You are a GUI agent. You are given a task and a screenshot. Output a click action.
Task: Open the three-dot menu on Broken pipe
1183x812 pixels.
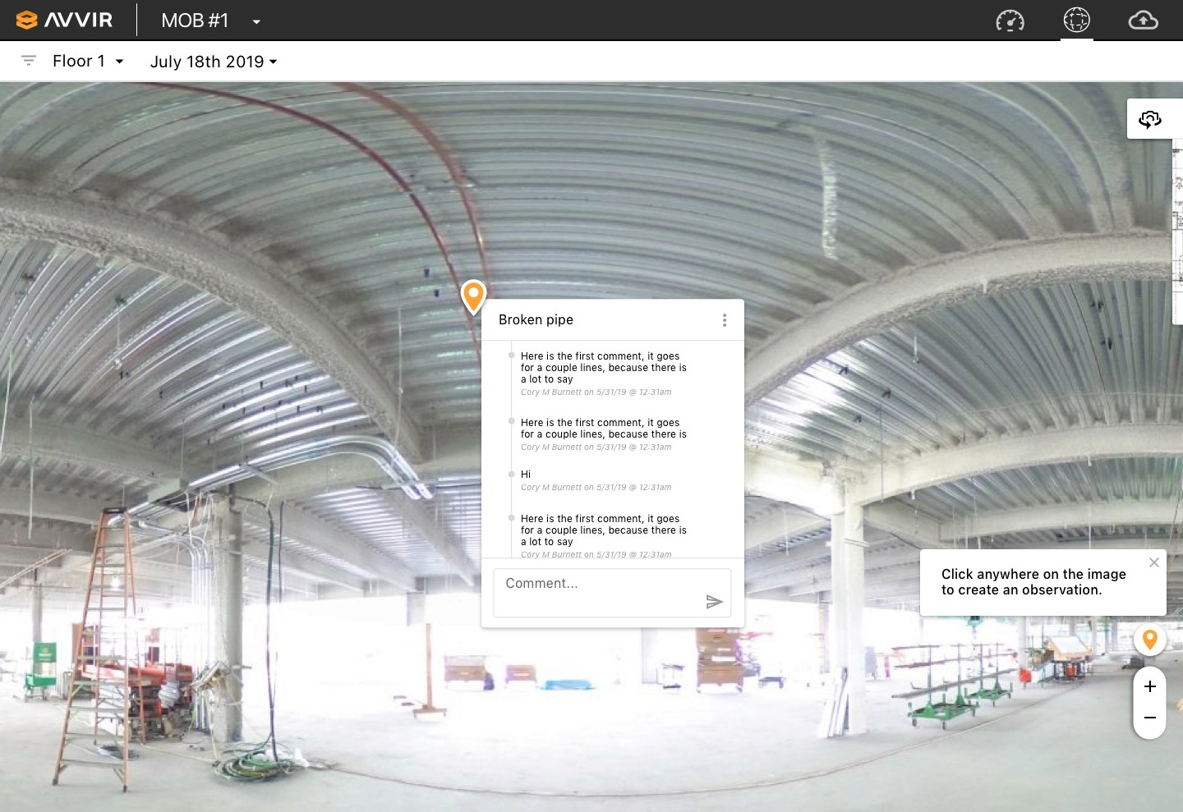click(724, 320)
